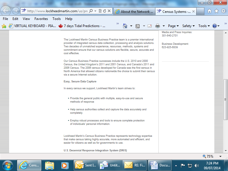228x171 pixels.
Task: Open the Tools dropdown in the command bar
Action: (204, 26)
